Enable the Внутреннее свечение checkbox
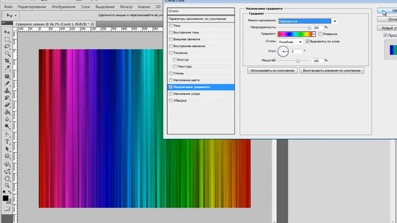 pos(171,46)
